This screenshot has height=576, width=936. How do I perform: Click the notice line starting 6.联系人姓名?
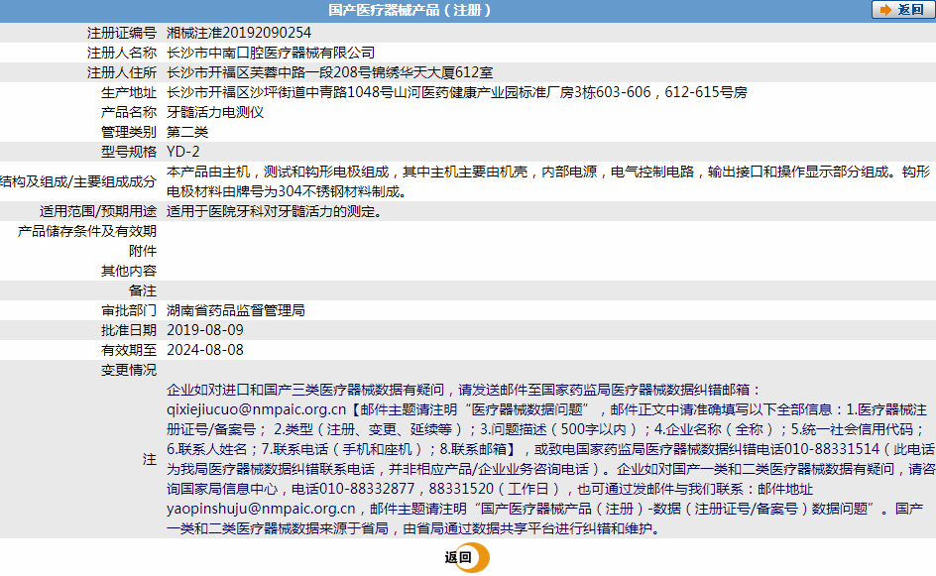pos(550,449)
